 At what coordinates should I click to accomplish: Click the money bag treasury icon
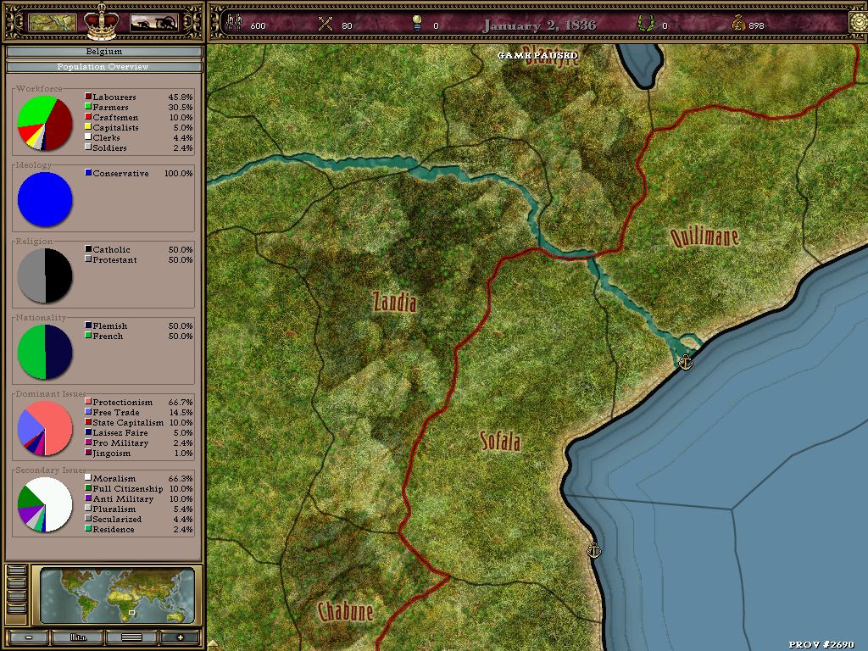738,23
